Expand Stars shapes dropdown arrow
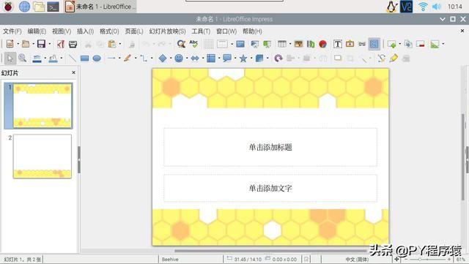Viewport: 469px width, 264px height. (251, 59)
